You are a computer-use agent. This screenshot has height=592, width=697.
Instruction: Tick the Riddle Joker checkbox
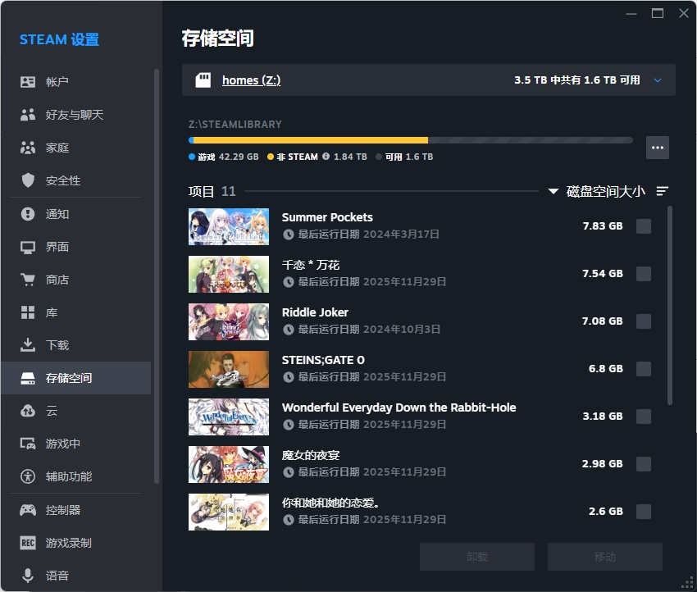point(644,321)
